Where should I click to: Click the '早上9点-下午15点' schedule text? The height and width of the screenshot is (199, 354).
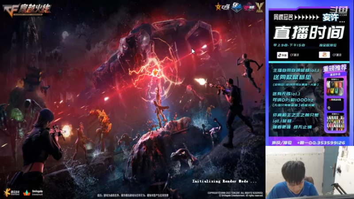(x=289, y=45)
